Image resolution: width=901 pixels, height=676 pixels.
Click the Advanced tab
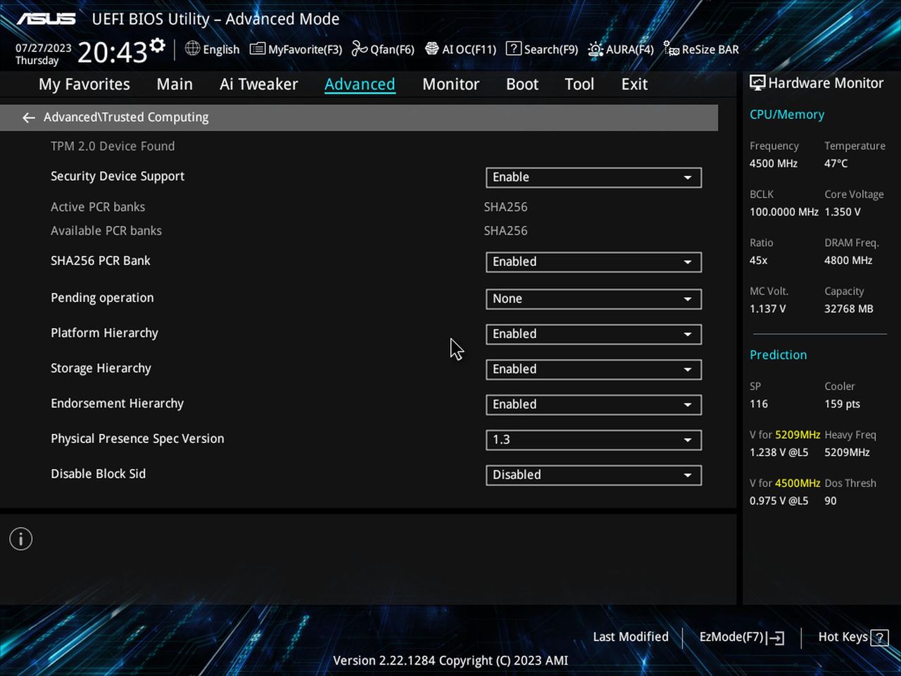click(x=360, y=84)
